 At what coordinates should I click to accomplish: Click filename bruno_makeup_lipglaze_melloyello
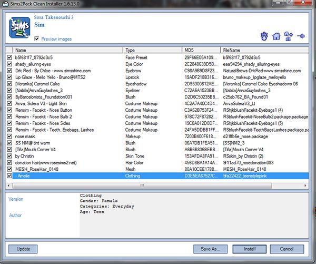(x=254, y=77)
